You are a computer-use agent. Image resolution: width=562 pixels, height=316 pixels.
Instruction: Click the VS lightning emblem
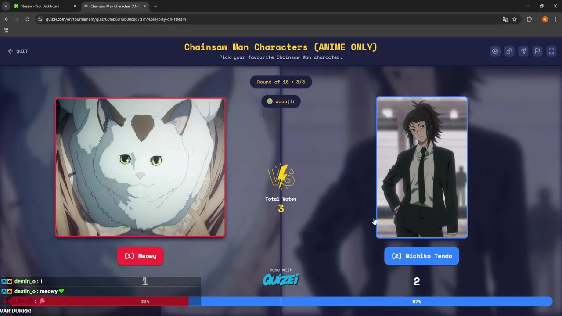[x=281, y=176]
